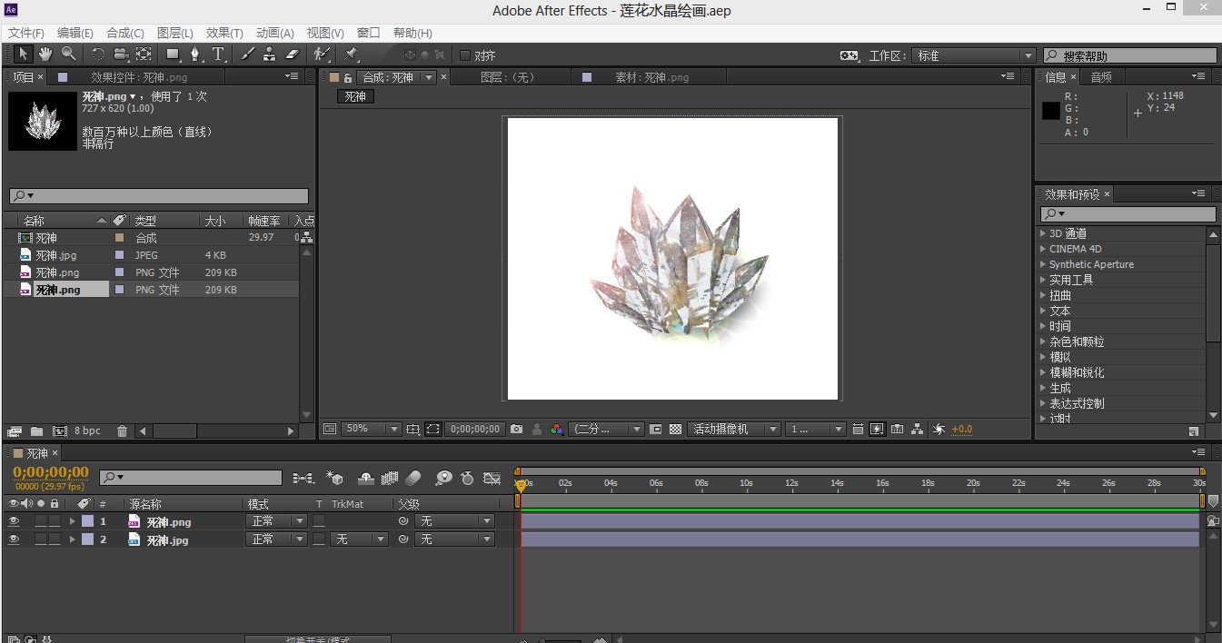Click the +0.0 exposure value
This screenshot has height=643, width=1222.
pos(961,429)
